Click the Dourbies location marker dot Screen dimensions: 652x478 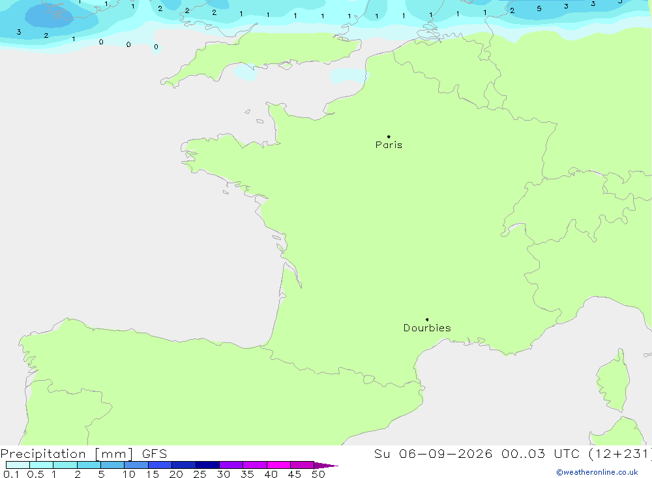[427, 320]
